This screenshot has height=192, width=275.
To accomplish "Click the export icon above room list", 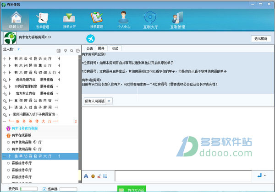I will [x=78, y=51].
